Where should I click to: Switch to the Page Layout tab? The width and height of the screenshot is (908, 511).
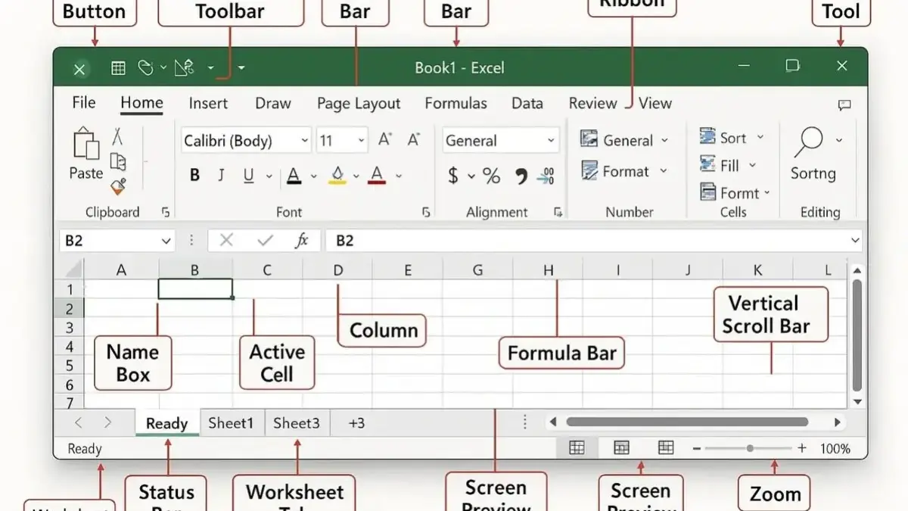pyautogui.click(x=359, y=104)
